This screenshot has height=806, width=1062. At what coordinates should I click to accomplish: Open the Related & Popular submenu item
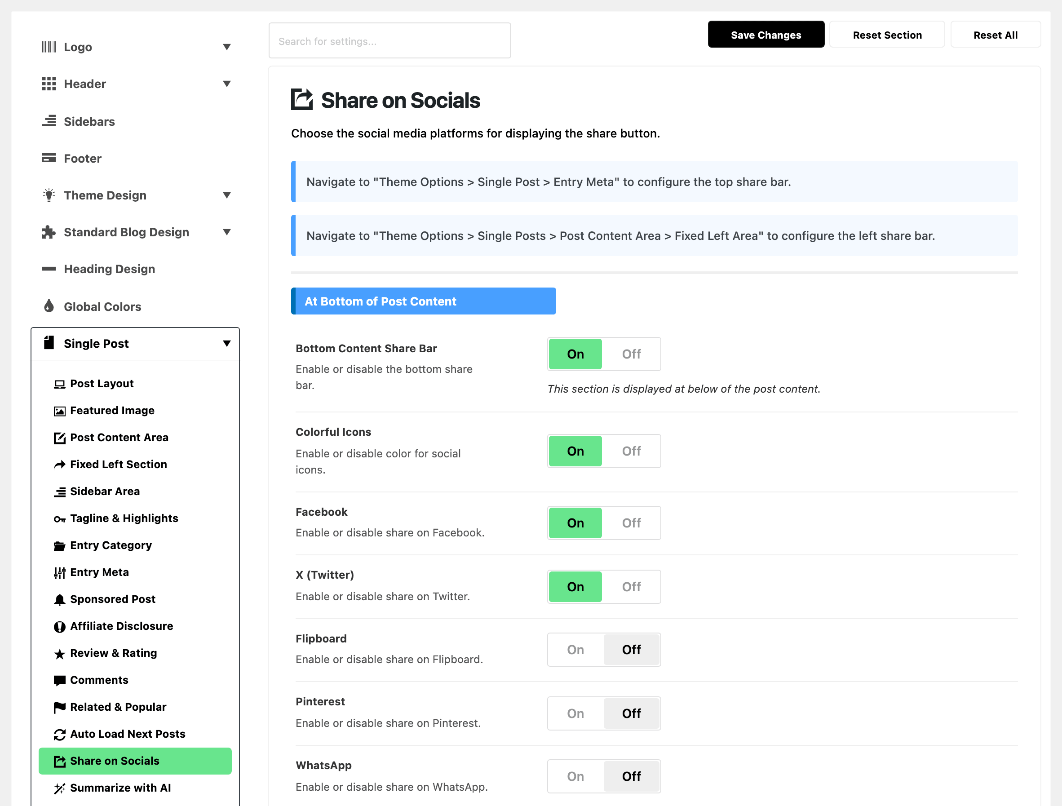click(x=135, y=707)
